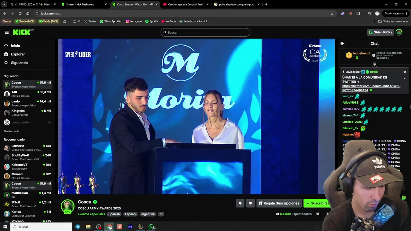Open the tft bookmarks folder
This screenshot has height=231, width=411.
76,21
